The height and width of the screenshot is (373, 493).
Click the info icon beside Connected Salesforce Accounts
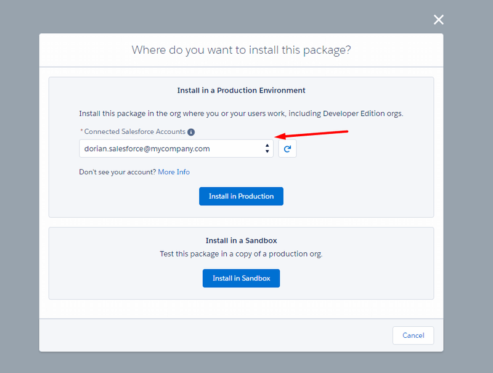[x=191, y=132]
